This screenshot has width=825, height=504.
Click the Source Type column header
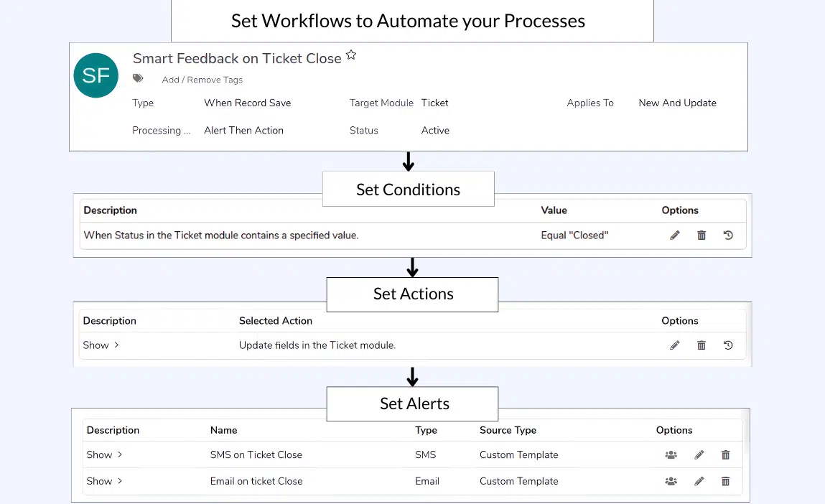tap(508, 430)
